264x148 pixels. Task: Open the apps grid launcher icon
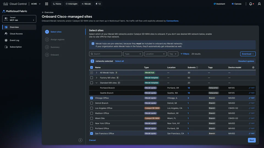(x=47, y=4)
